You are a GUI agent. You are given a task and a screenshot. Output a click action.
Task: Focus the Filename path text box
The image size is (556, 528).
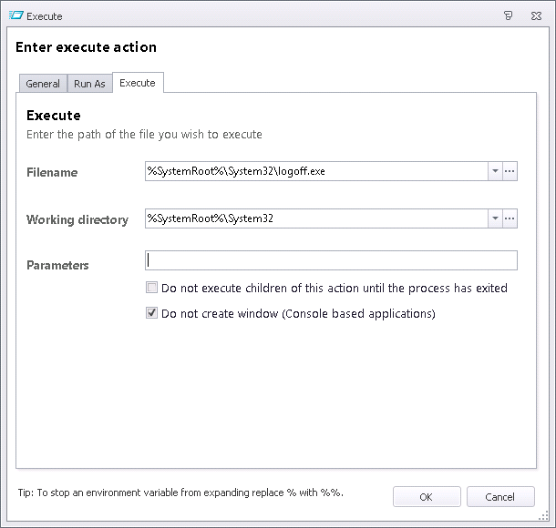click(x=316, y=171)
